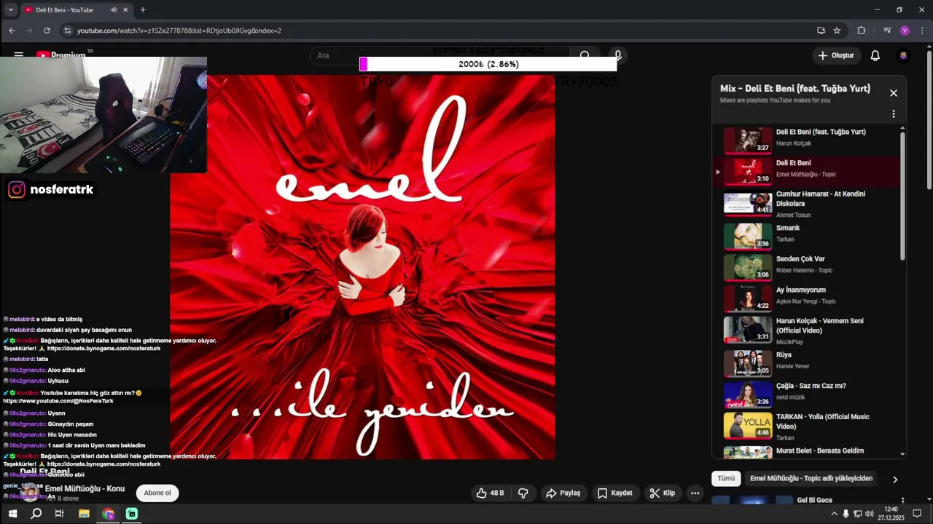Open Chrome profile V avatar

point(905,31)
